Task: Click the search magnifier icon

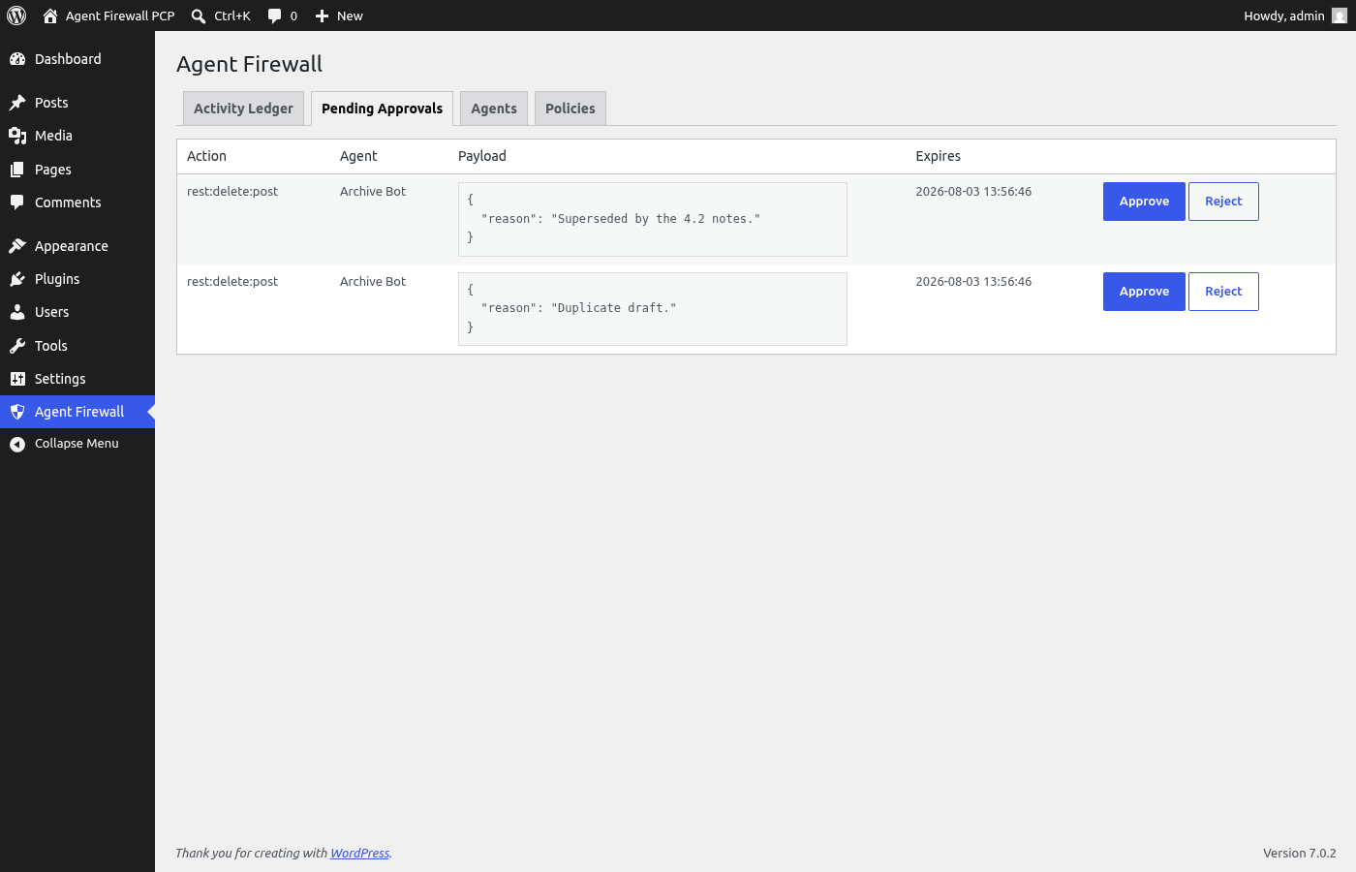Action: pyautogui.click(x=199, y=16)
